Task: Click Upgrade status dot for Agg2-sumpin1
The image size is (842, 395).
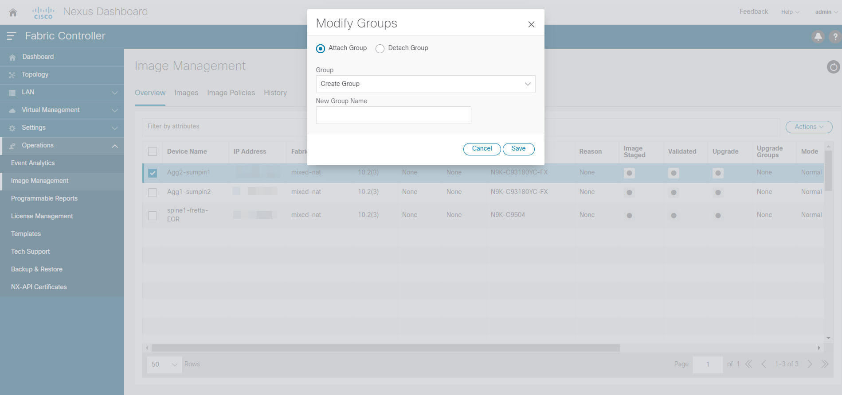Action: point(718,173)
